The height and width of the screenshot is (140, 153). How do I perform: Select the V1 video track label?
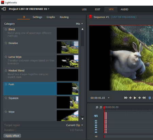pyautogui.click(x=96, y=116)
